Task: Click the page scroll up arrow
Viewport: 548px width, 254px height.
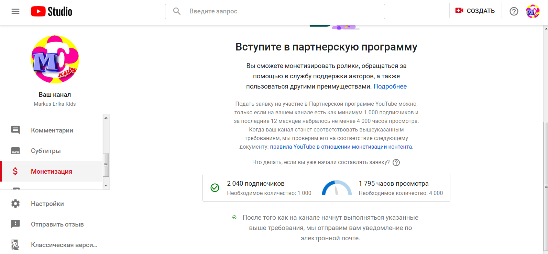Action: pyautogui.click(x=546, y=29)
